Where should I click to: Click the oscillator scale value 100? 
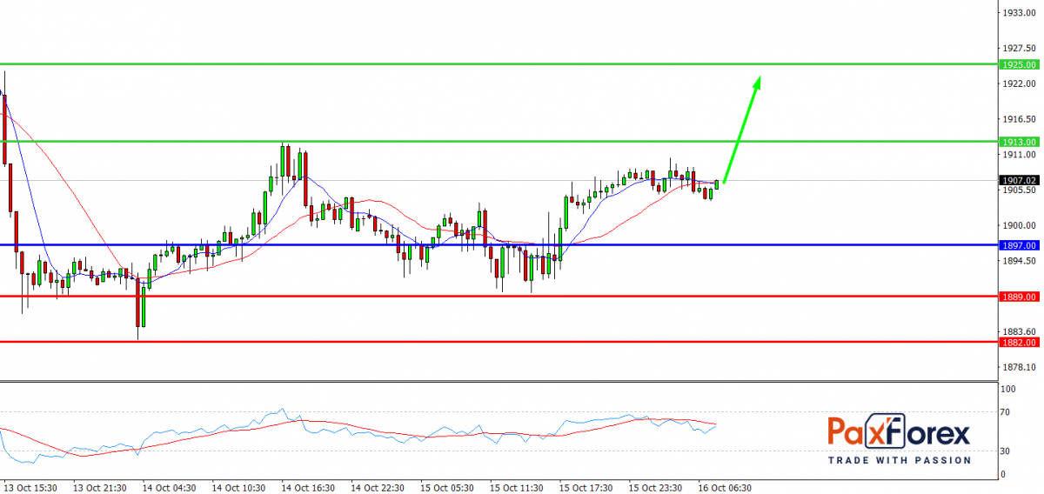[1008, 390]
